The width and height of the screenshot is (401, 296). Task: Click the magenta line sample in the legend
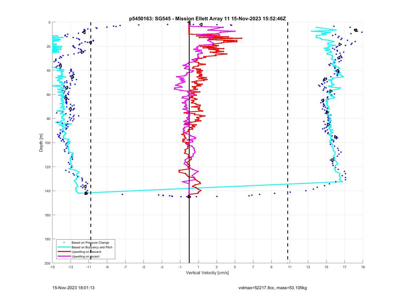64,257
